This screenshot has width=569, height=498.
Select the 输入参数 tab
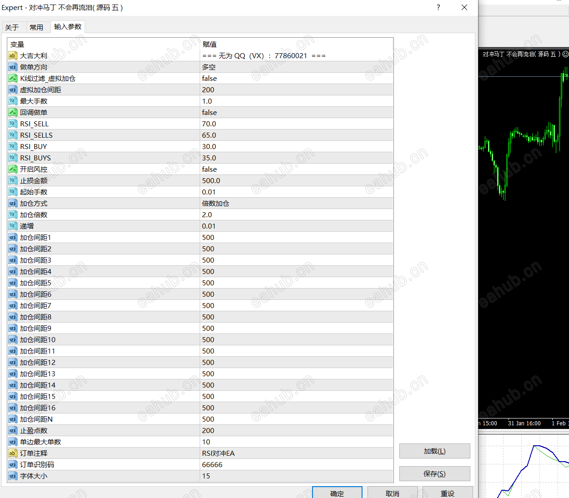(x=68, y=27)
